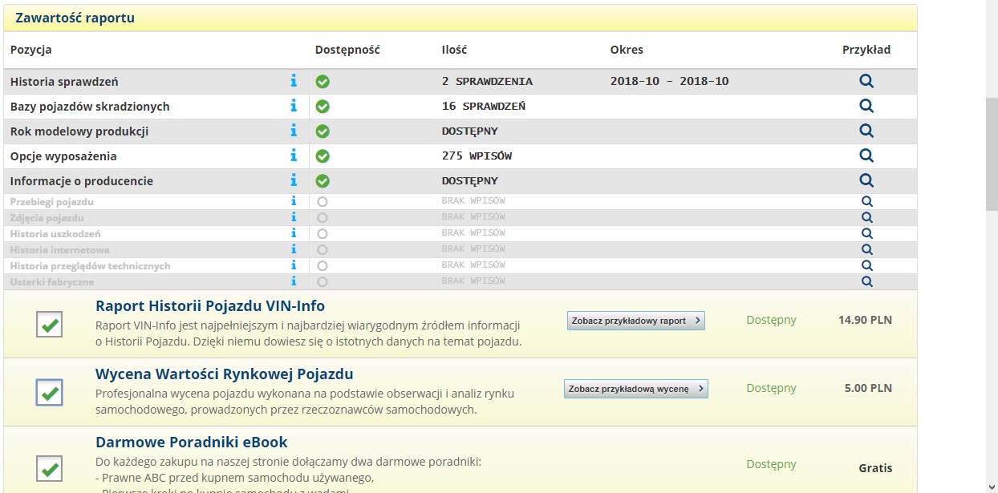Open example magnifier for Przebiegi pojazdu
Viewport: 998px width, 493px height.
[x=866, y=201]
